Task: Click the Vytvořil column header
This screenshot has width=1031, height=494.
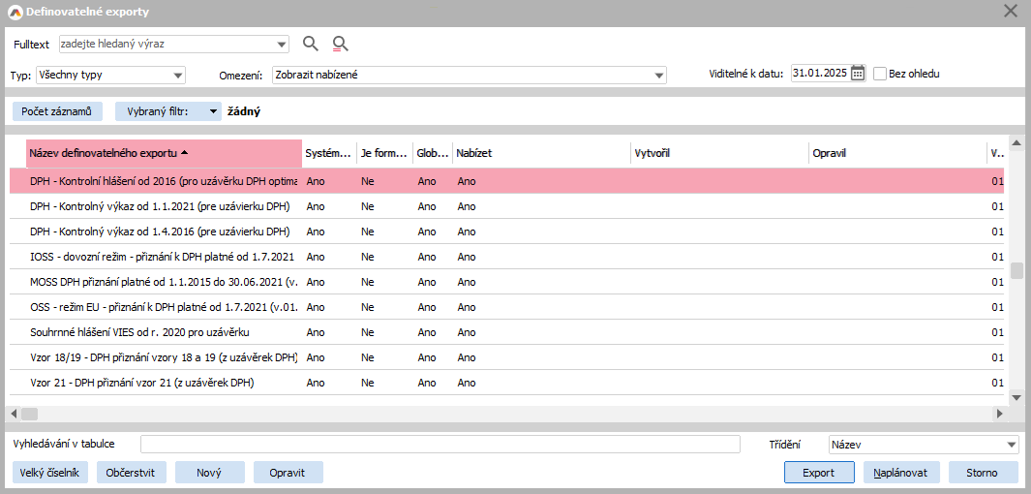Action: (x=718, y=153)
